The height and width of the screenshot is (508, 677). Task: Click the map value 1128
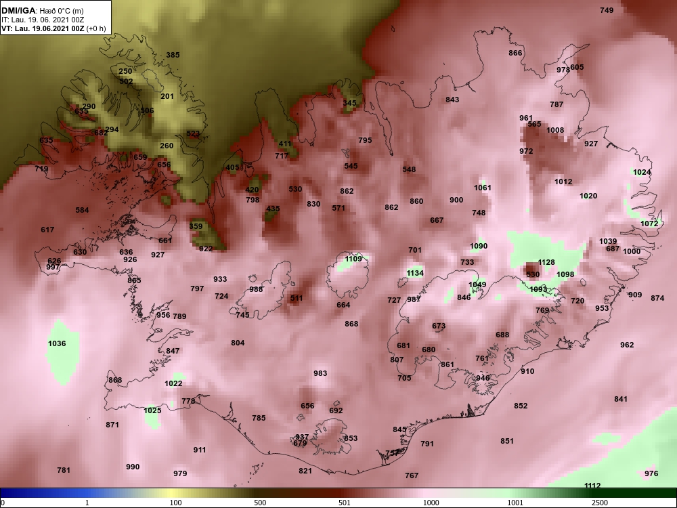coord(546,262)
